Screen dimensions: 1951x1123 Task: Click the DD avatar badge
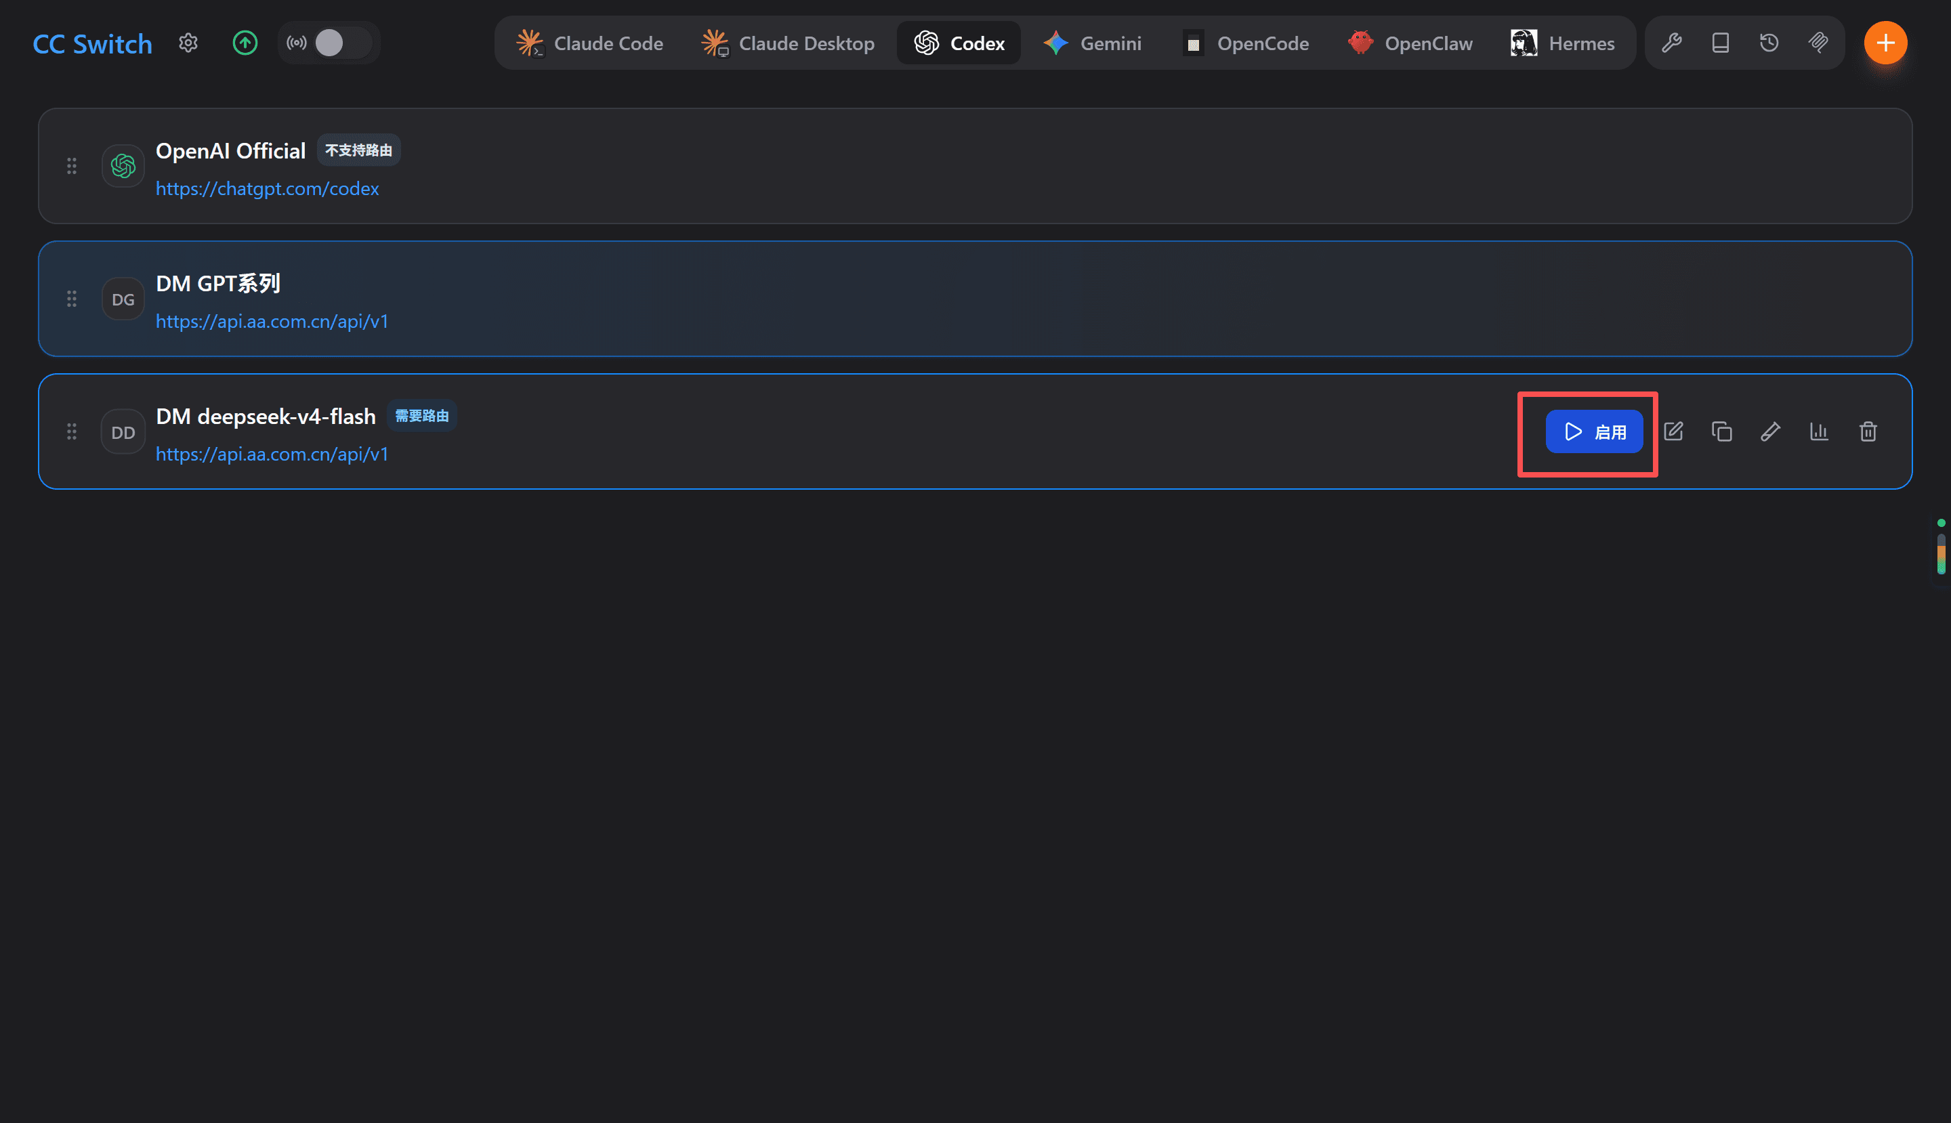pyautogui.click(x=123, y=432)
